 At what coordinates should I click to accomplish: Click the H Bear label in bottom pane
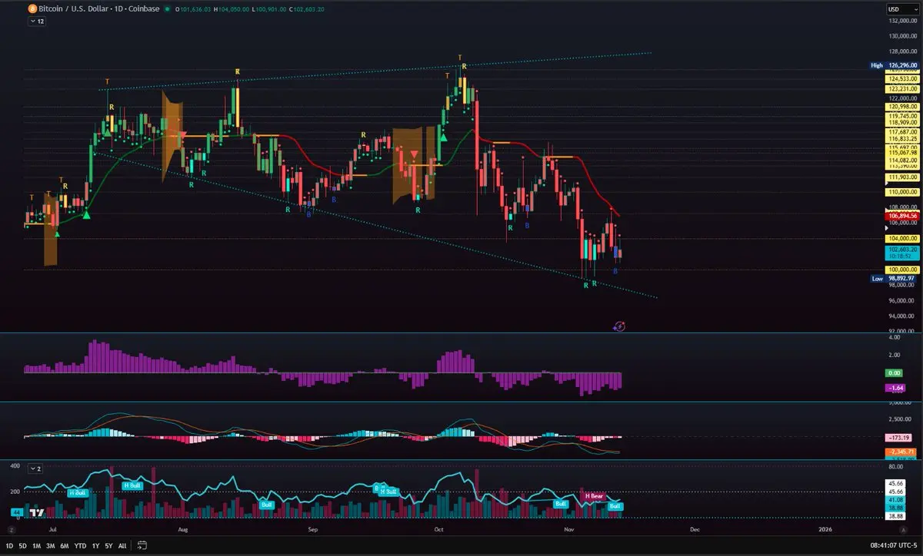pos(594,496)
